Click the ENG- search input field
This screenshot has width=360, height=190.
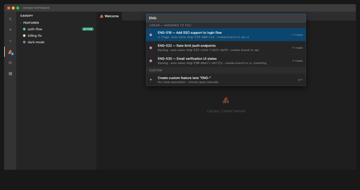click(225, 18)
